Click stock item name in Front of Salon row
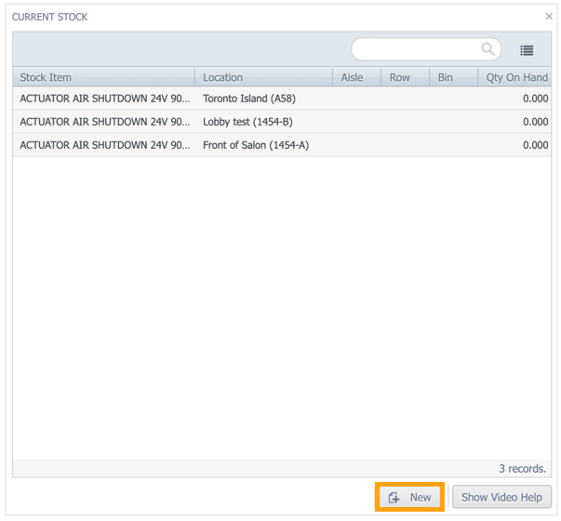561x521 pixels. click(x=105, y=145)
